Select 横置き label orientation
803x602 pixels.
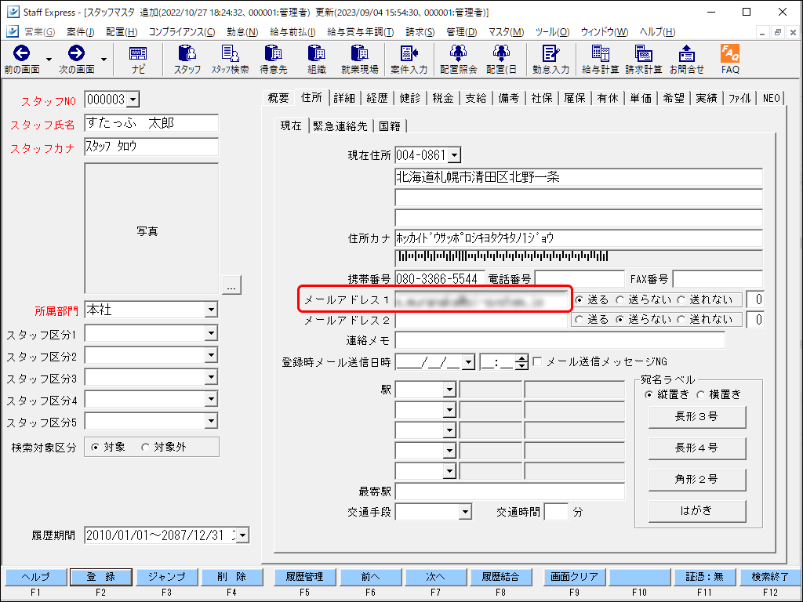coord(701,395)
